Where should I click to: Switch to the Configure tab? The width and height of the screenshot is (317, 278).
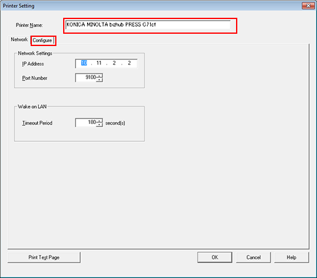pos(42,41)
